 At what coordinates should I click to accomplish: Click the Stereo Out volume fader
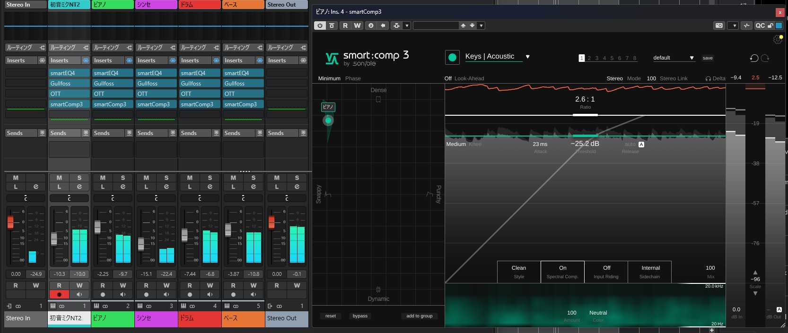pos(271,222)
